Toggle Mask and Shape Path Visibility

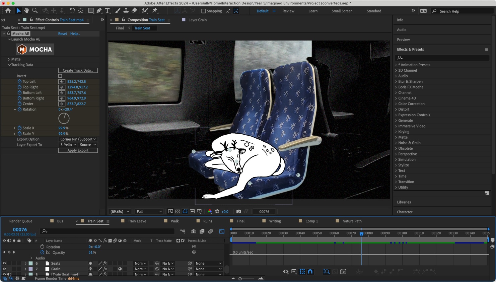click(x=185, y=211)
